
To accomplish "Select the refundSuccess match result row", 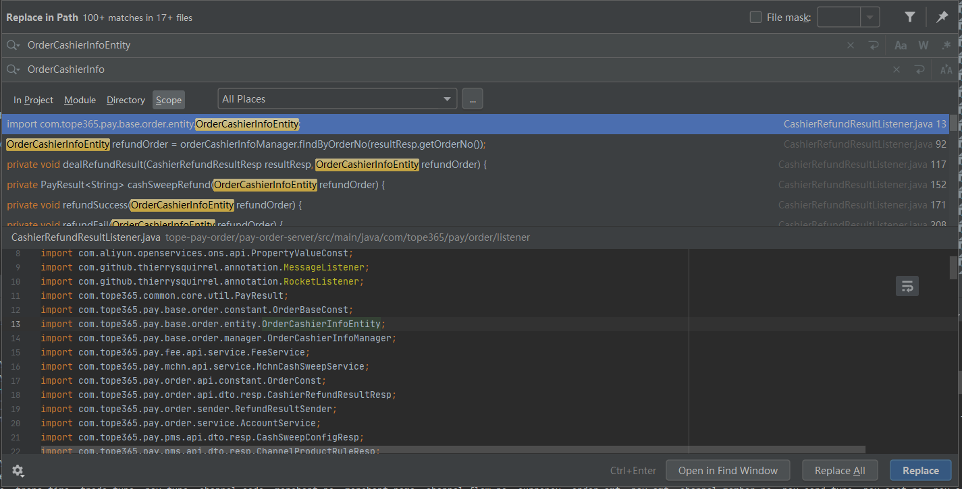I will click(x=270, y=204).
